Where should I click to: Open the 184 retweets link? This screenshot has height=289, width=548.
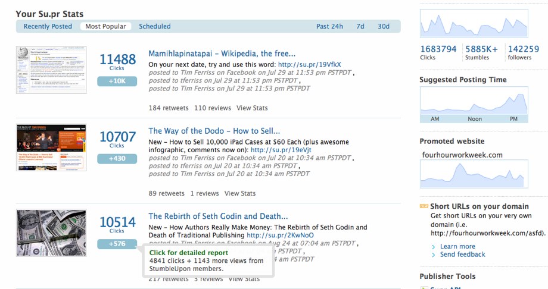coord(169,108)
